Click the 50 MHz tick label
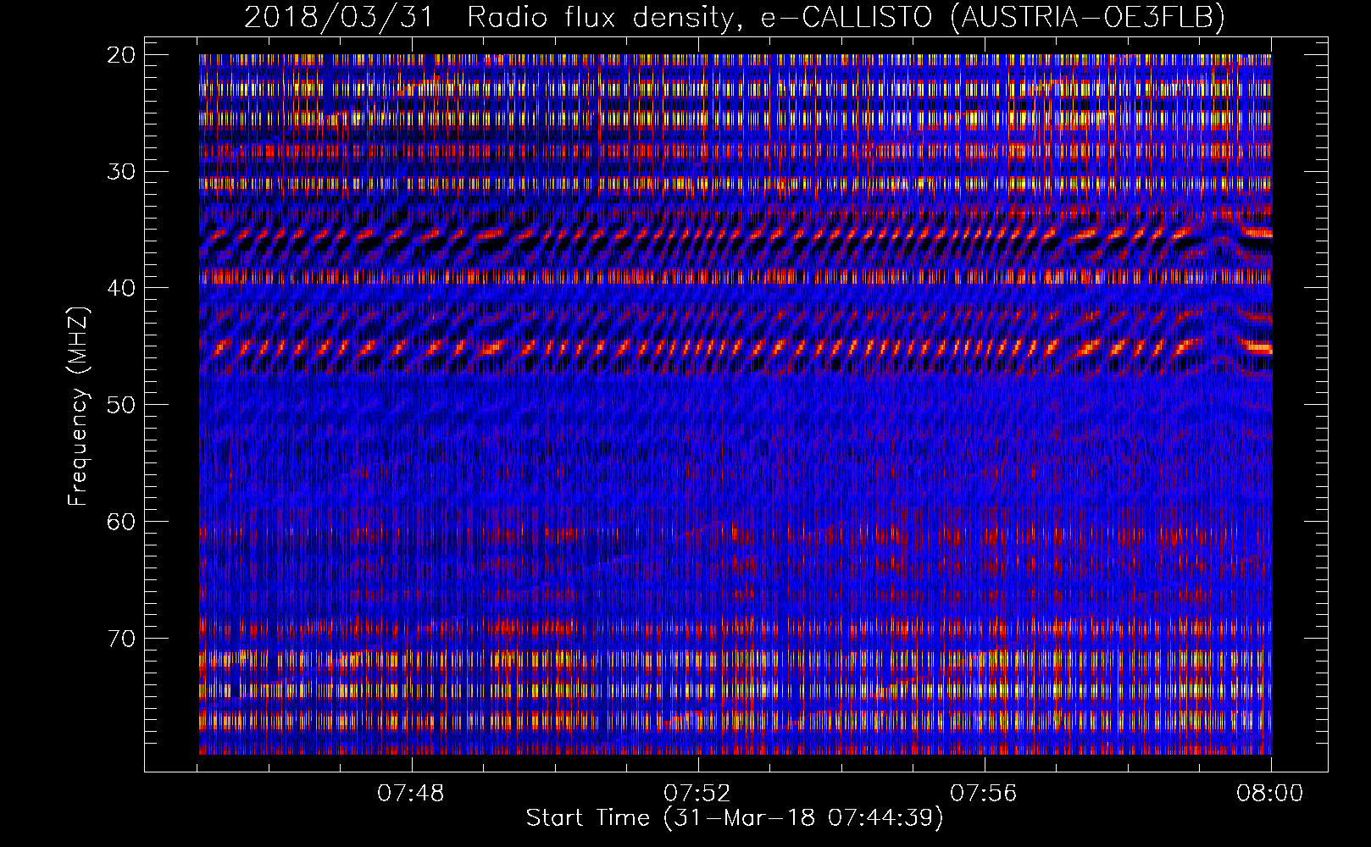1371x847 pixels. (x=122, y=404)
